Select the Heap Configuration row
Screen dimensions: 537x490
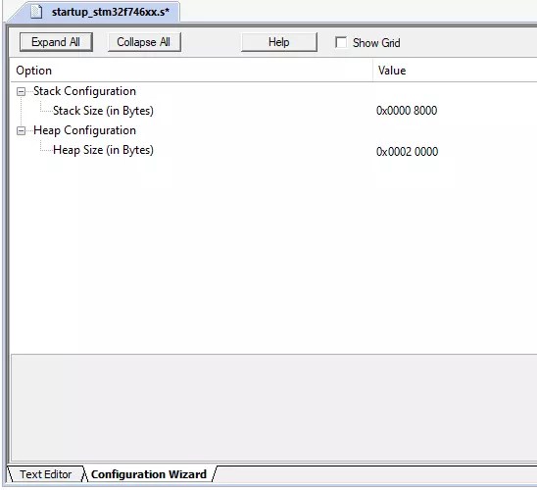pos(84,130)
